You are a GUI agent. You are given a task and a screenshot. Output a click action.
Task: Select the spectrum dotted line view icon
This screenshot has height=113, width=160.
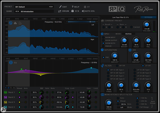coord(20,23)
